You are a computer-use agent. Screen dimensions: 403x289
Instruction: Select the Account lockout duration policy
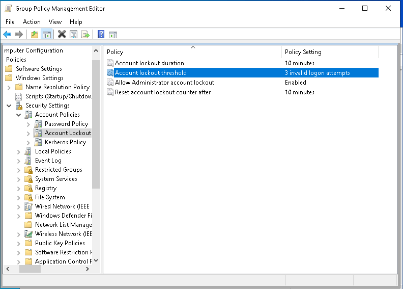click(149, 63)
